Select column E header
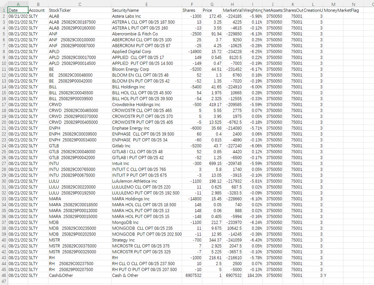374x285 pixels. [x=146, y=4]
